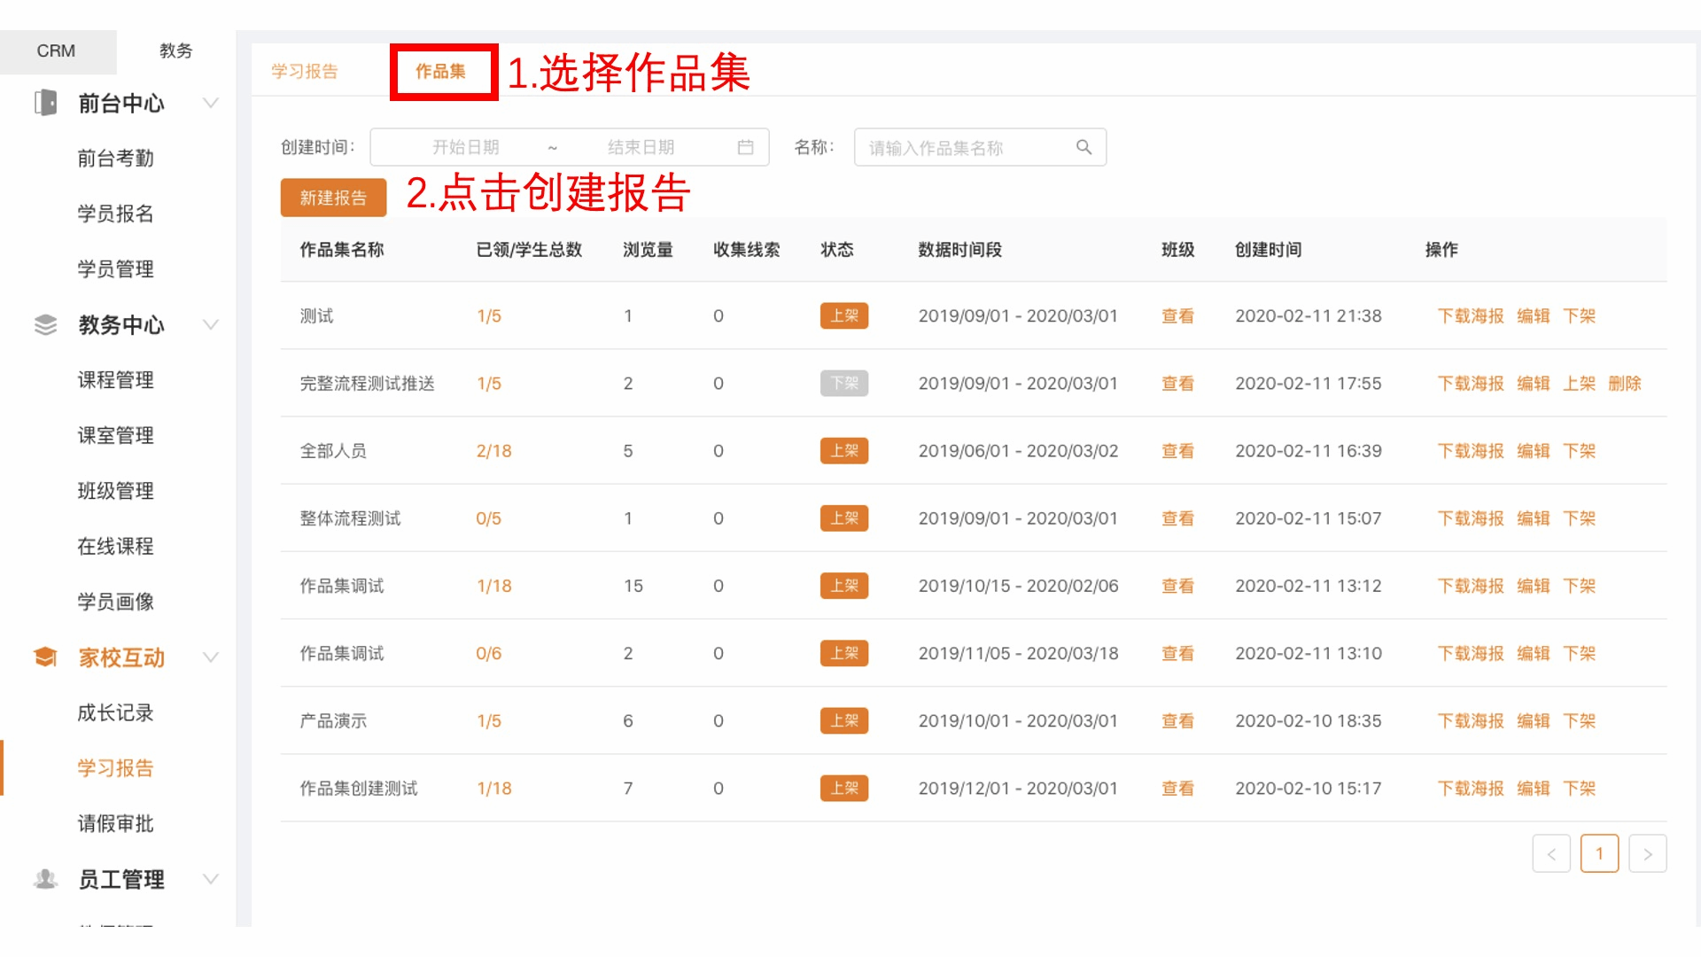This screenshot has height=957, width=1701.
Task: Expand the 员工管理 menu chevron
Action: (x=211, y=879)
